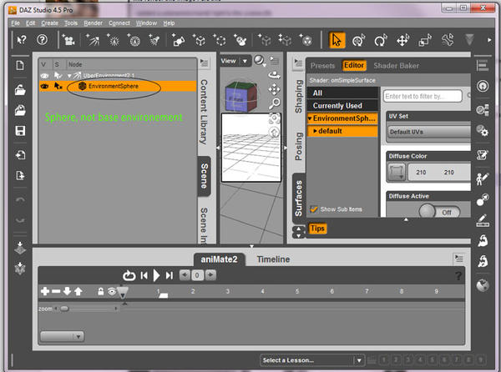Open the Content Library side tab
The height and width of the screenshot is (372, 501).
(204, 112)
